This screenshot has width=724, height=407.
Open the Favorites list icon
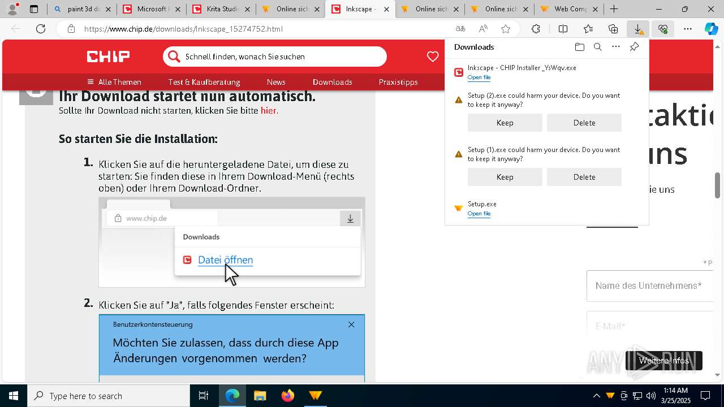[588, 29]
